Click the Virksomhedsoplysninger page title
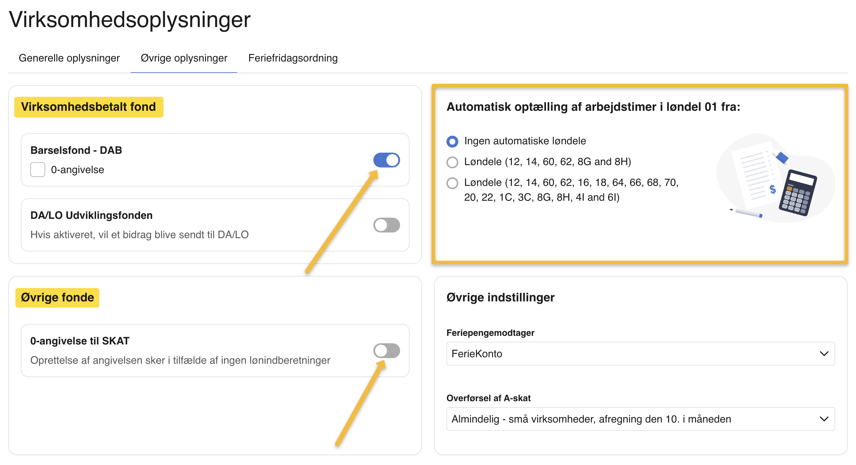 [x=130, y=19]
